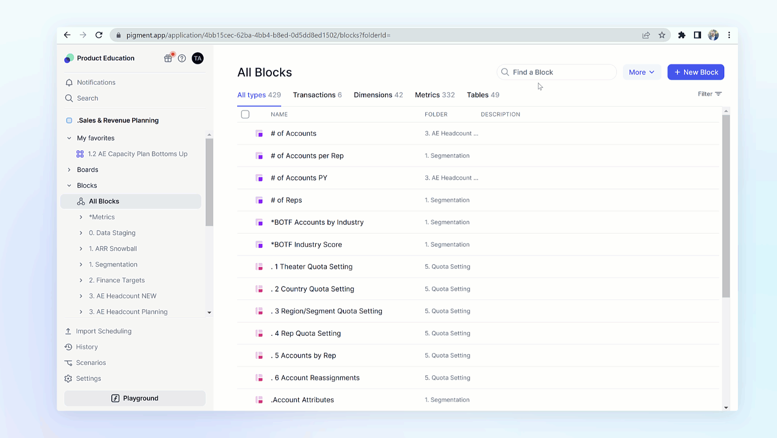777x438 pixels.
Task: Click metric icon for *BOTF Industry Score
Action: coord(259,245)
